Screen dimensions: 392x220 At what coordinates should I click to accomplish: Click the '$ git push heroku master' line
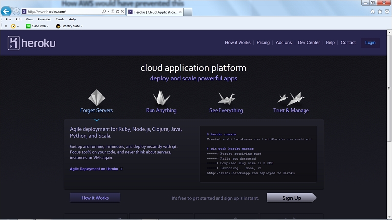[x=230, y=149]
